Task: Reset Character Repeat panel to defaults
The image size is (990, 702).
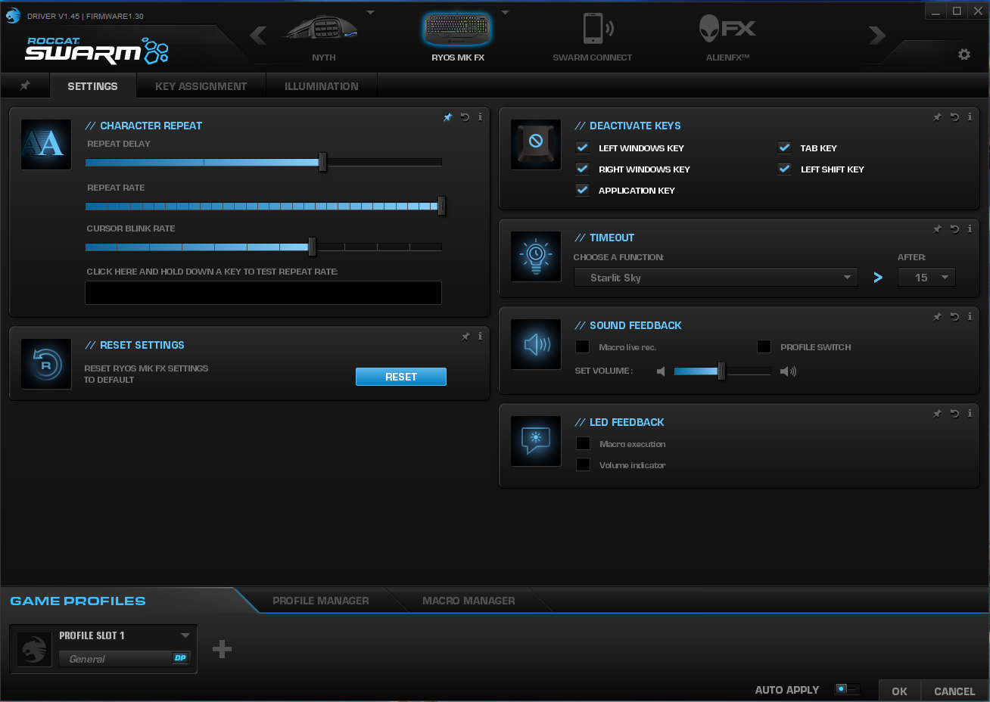Action: pos(465,117)
